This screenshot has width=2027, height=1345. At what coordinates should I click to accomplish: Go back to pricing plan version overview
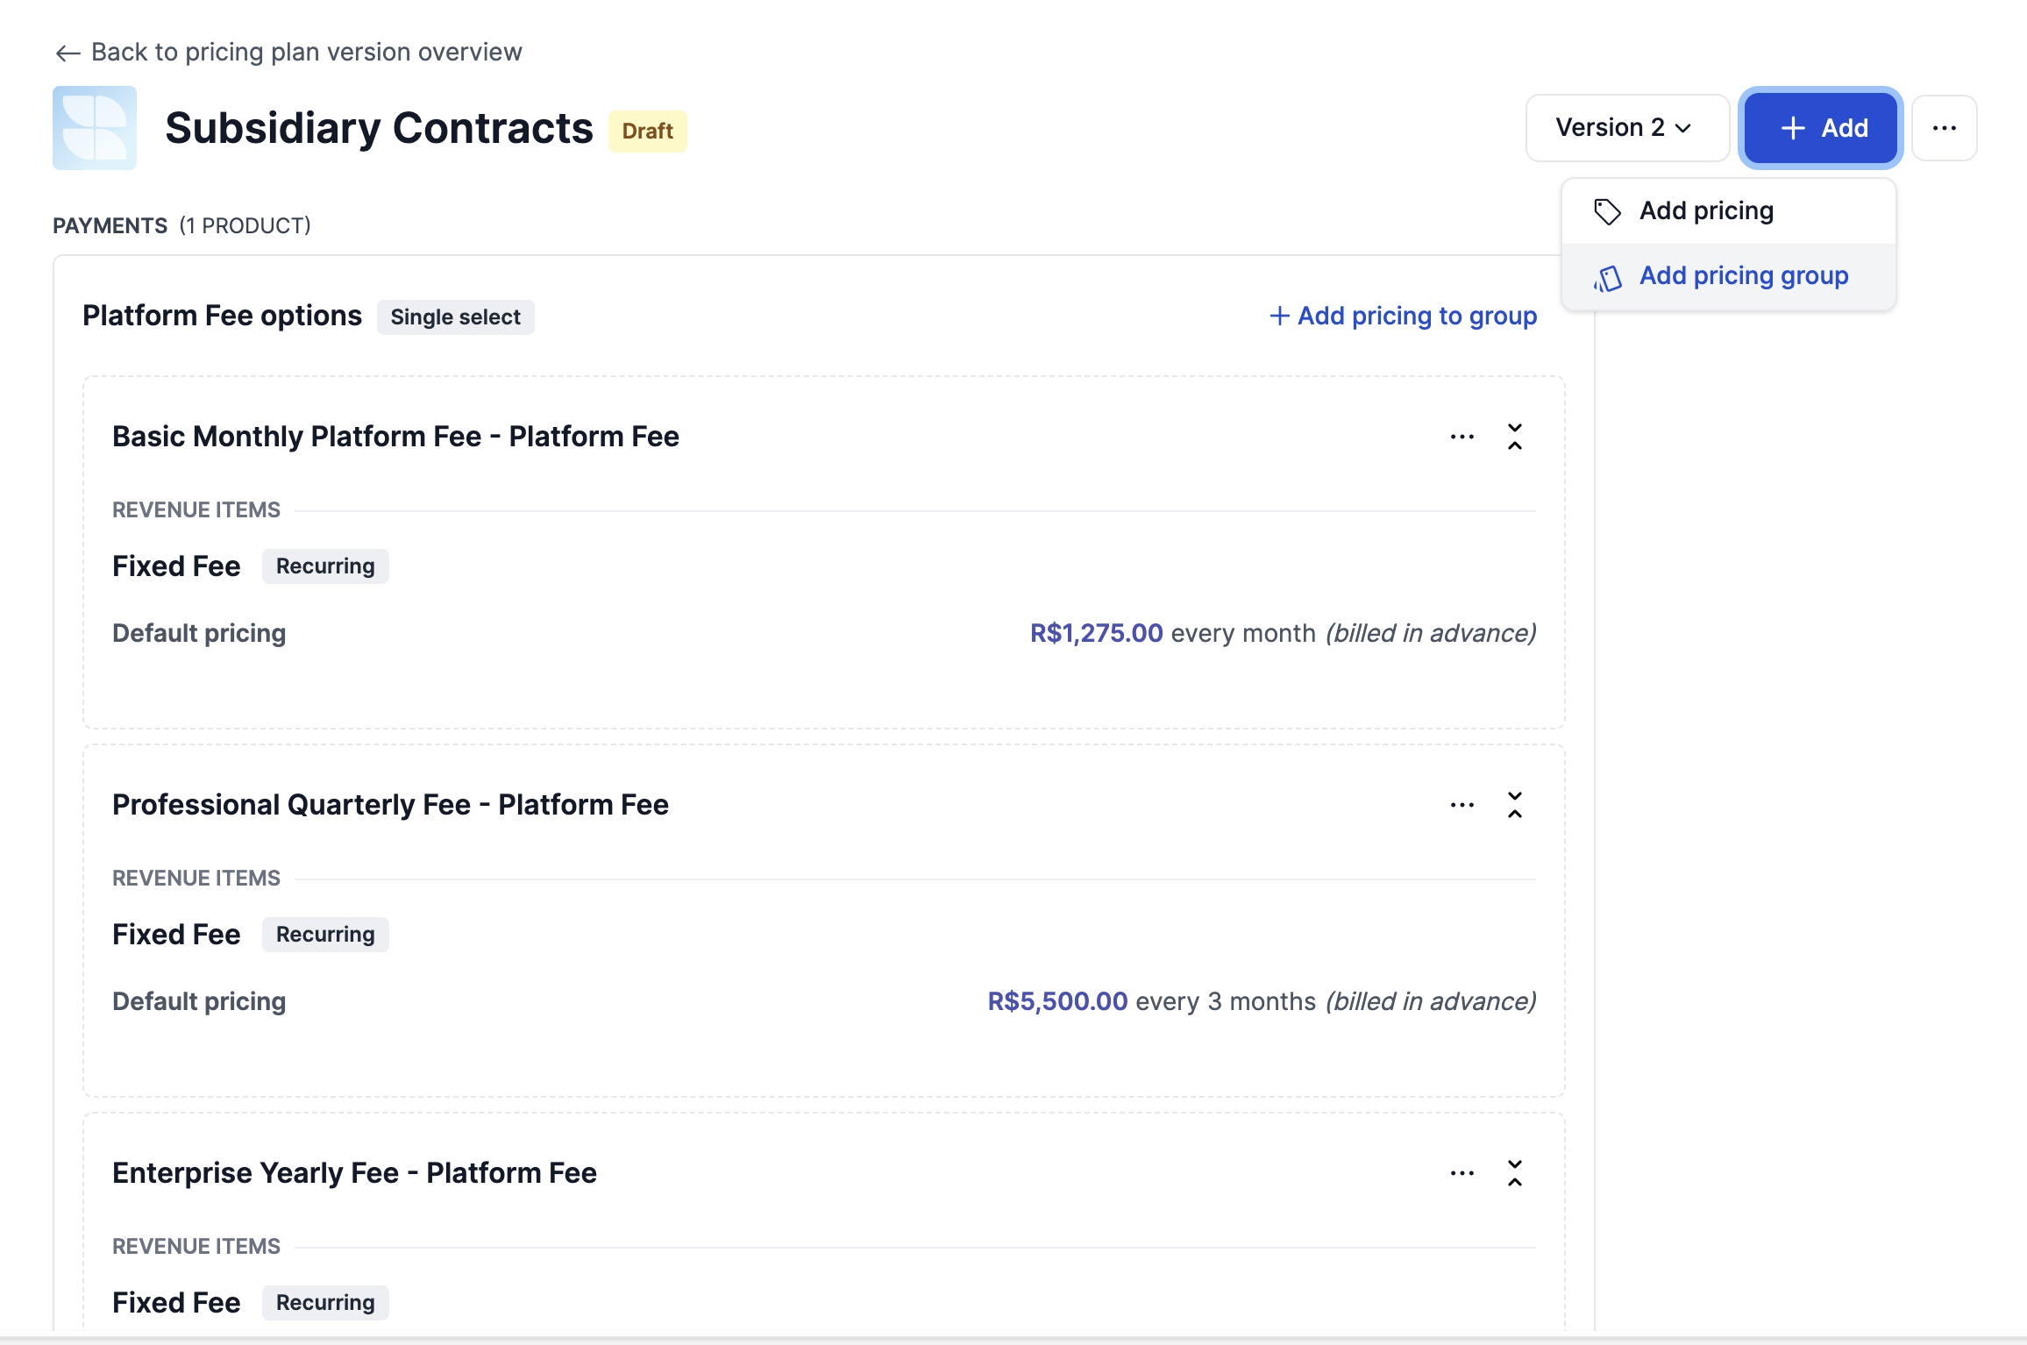(306, 53)
